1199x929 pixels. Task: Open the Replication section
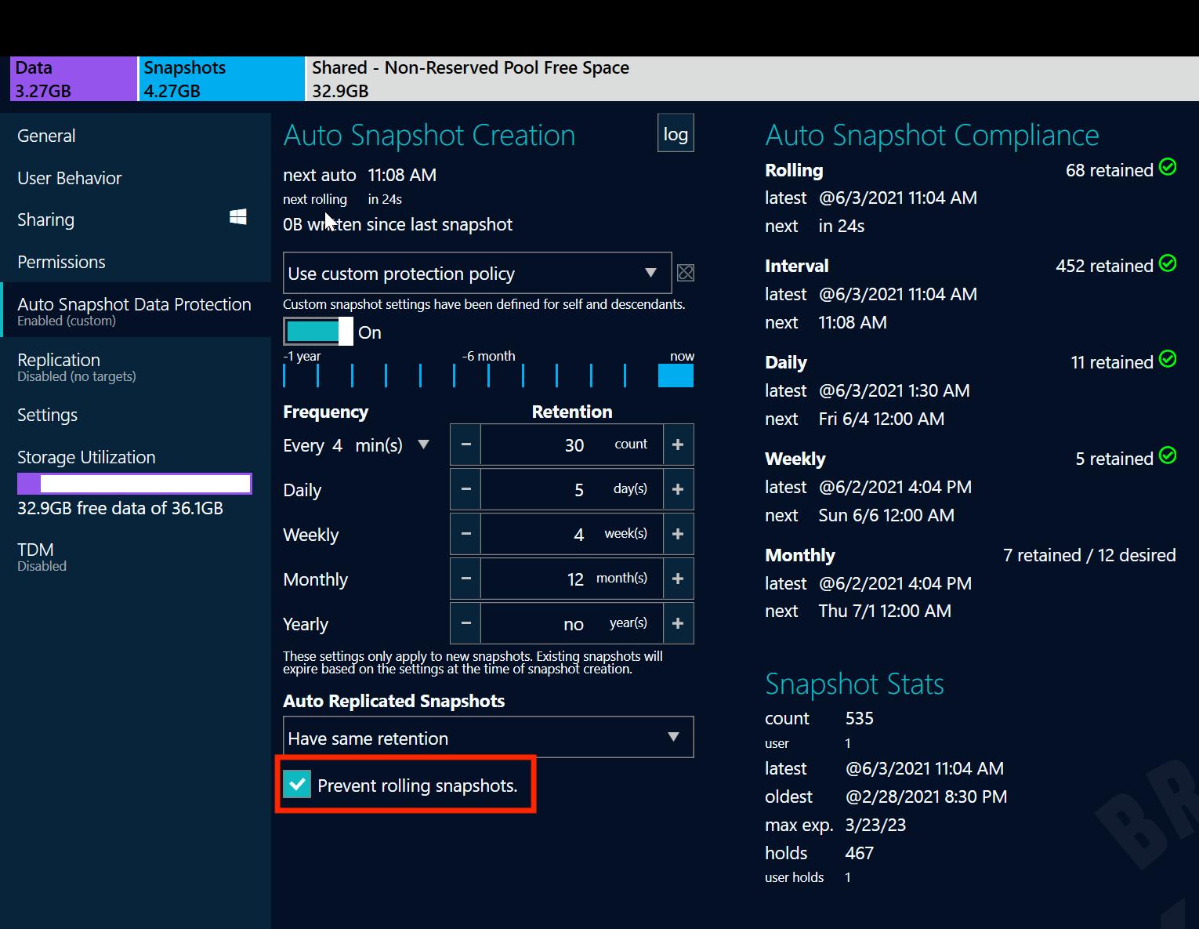[x=59, y=366]
